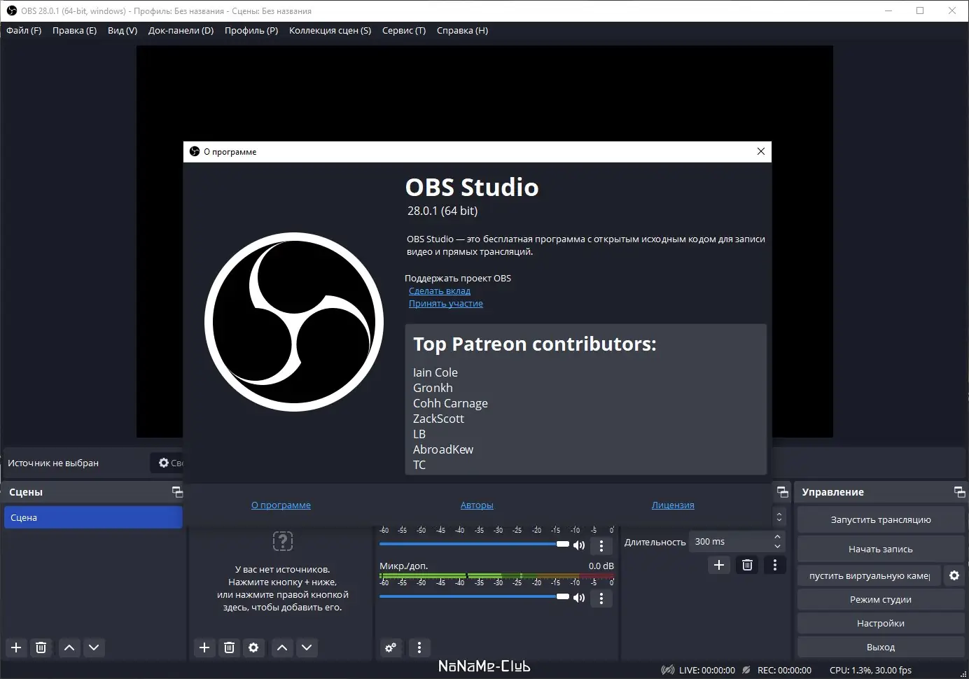Click the CPU: 1.3%, 30.00 fps status text
This screenshot has width=969, height=679.
click(x=870, y=671)
